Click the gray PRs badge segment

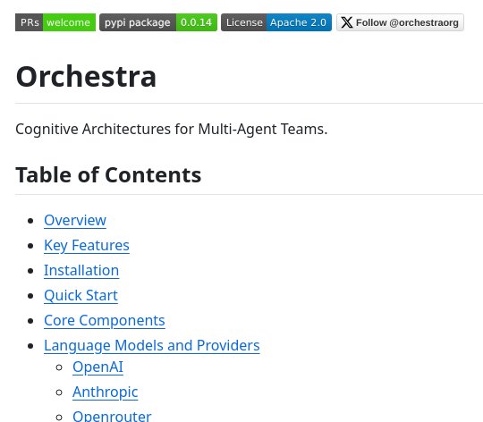[x=30, y=22]
